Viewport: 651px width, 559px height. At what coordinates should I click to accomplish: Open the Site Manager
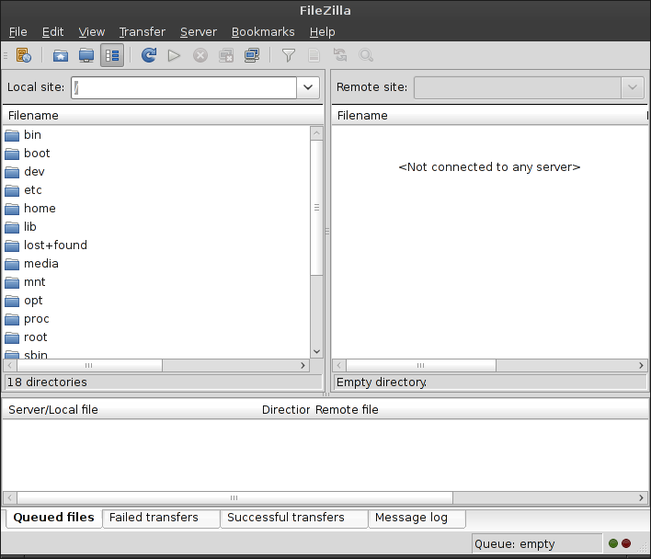(x=24, y=55)
